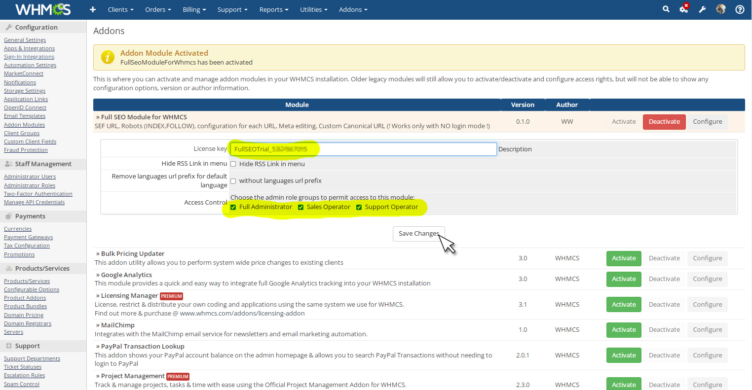The width and height of the screenshot is (752, 390).
Task: Click the Configuration wrench sidebar heading
Action: click(x=43, y=27)
